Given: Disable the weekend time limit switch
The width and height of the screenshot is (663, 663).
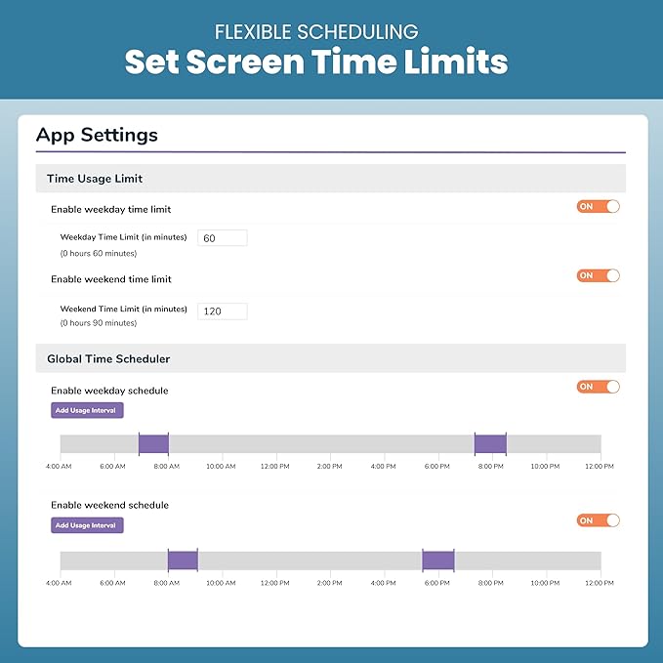Looking at the screenshot, I should point(599,276).
